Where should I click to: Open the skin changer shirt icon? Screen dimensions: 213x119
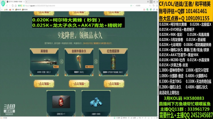(x=148, y=2)
